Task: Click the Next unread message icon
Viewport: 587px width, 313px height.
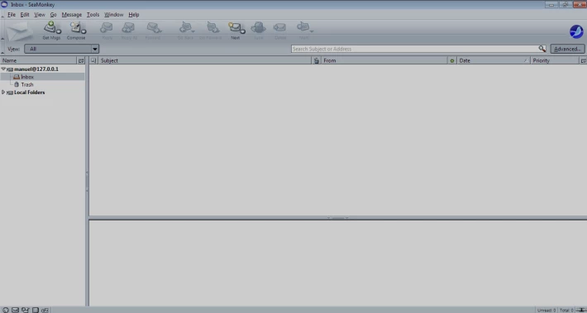Action: pos(234,28)
